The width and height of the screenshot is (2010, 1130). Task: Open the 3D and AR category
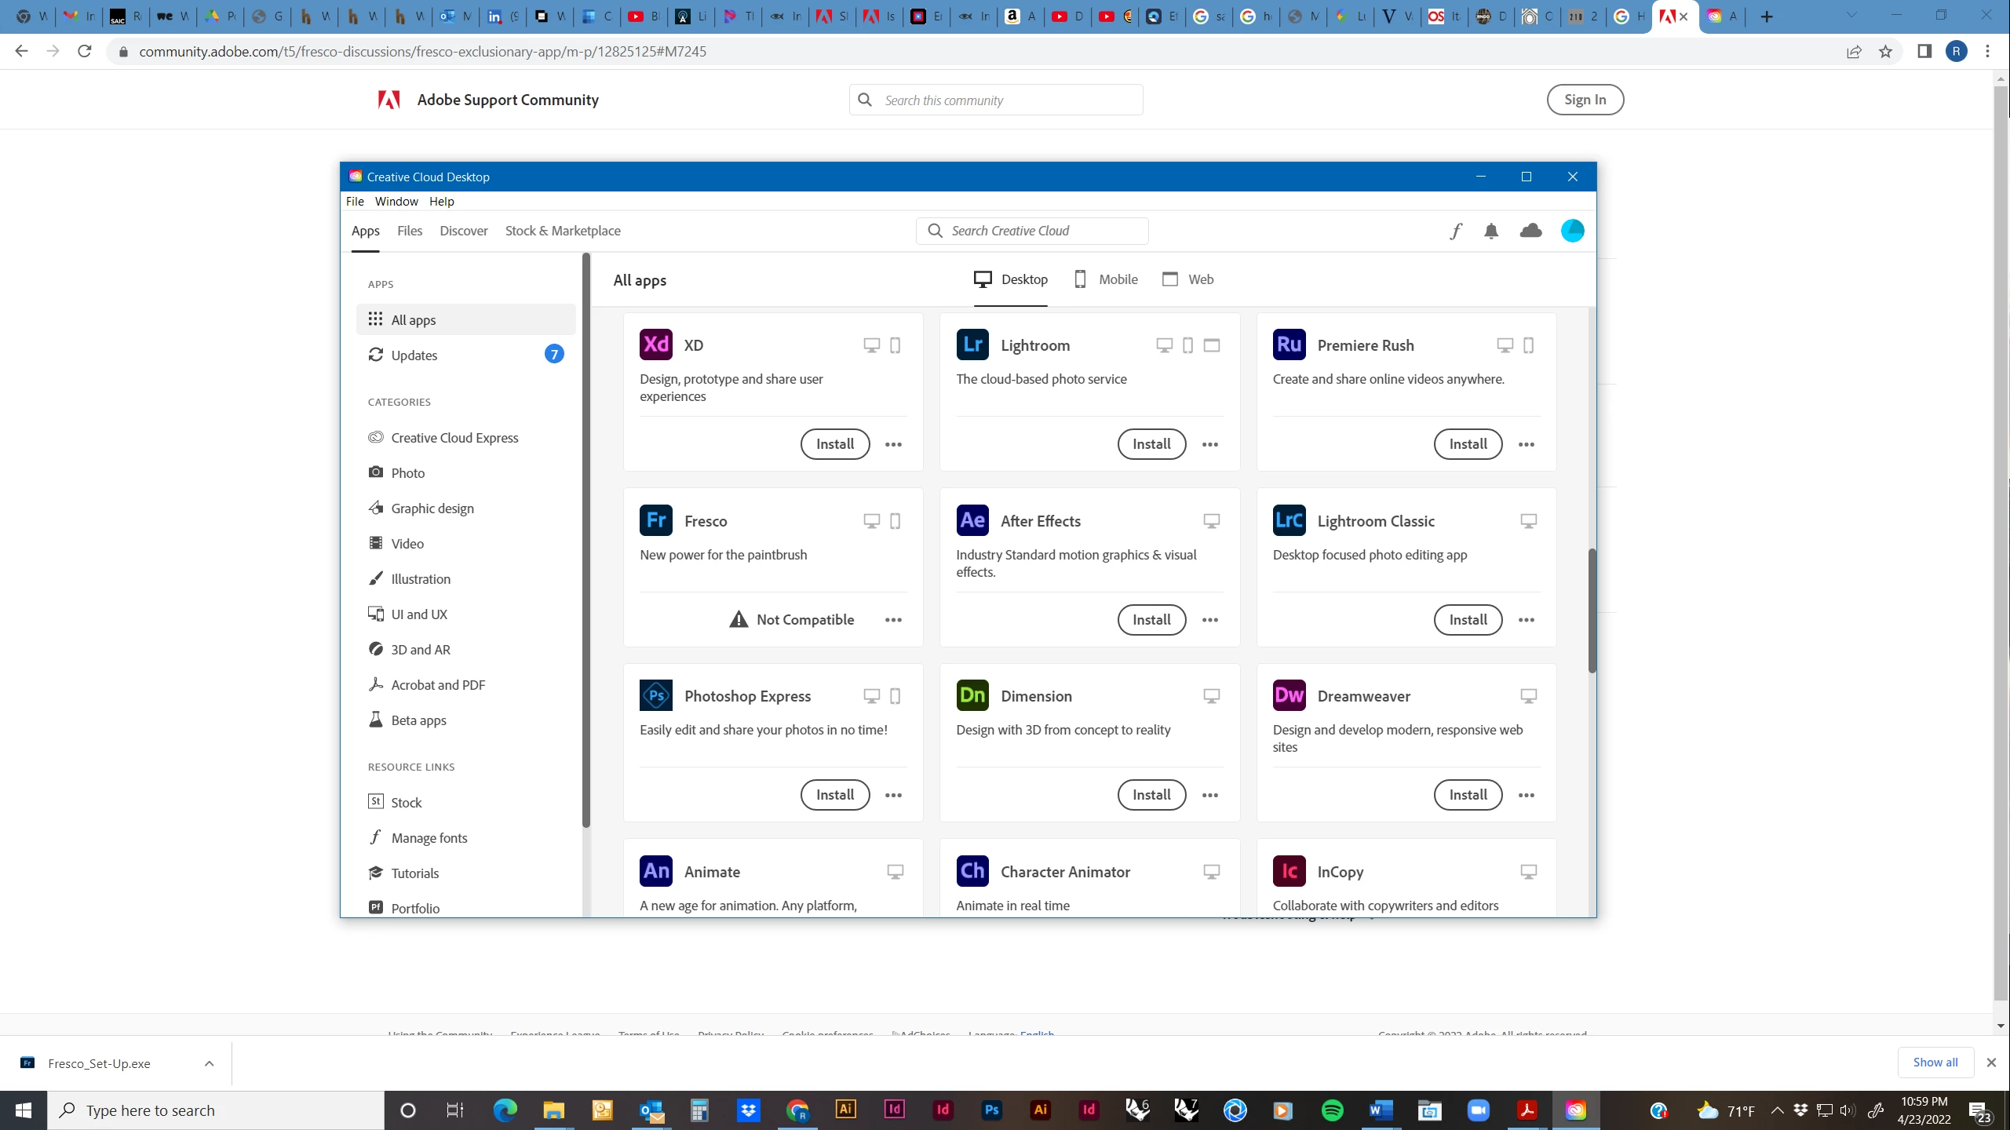[x=420, y=649]
